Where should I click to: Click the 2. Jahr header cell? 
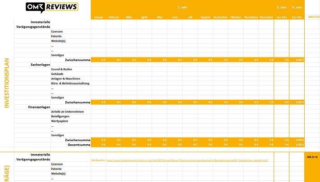pos(281,7)
